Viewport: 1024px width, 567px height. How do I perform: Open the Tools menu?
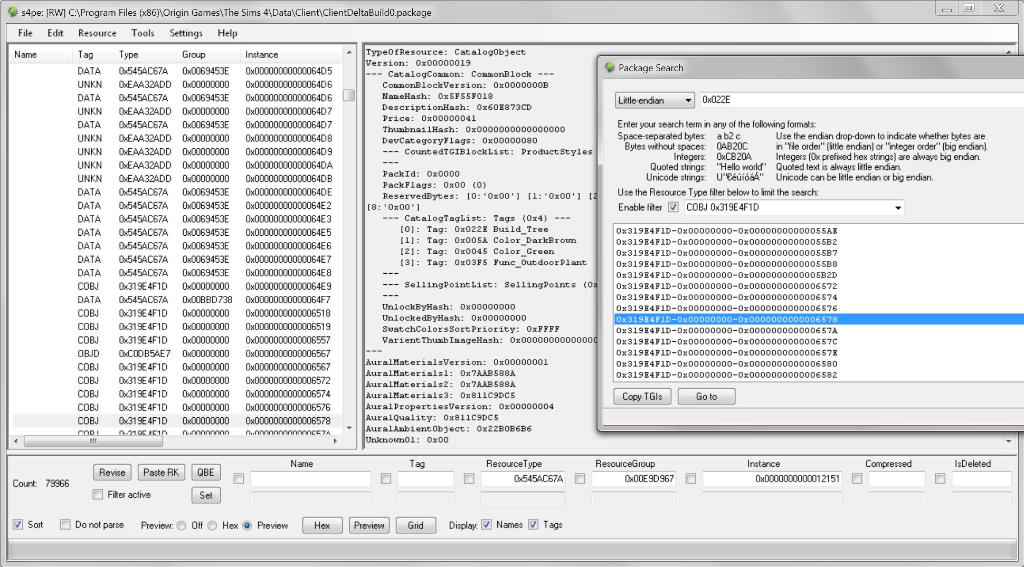143,33
